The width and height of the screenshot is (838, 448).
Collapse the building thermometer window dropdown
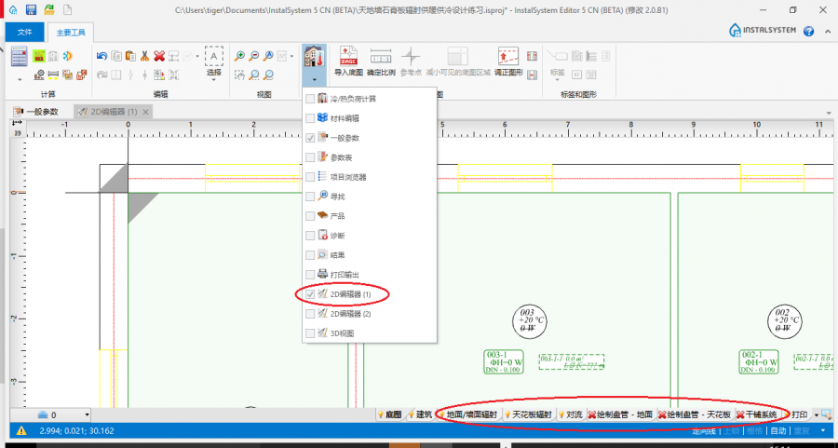(314, 81)
